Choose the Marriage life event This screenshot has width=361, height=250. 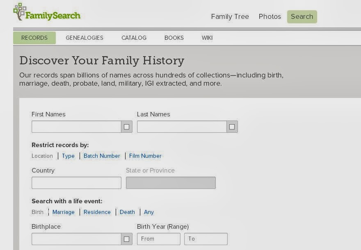pyautogui.click(x=64, y=212)
